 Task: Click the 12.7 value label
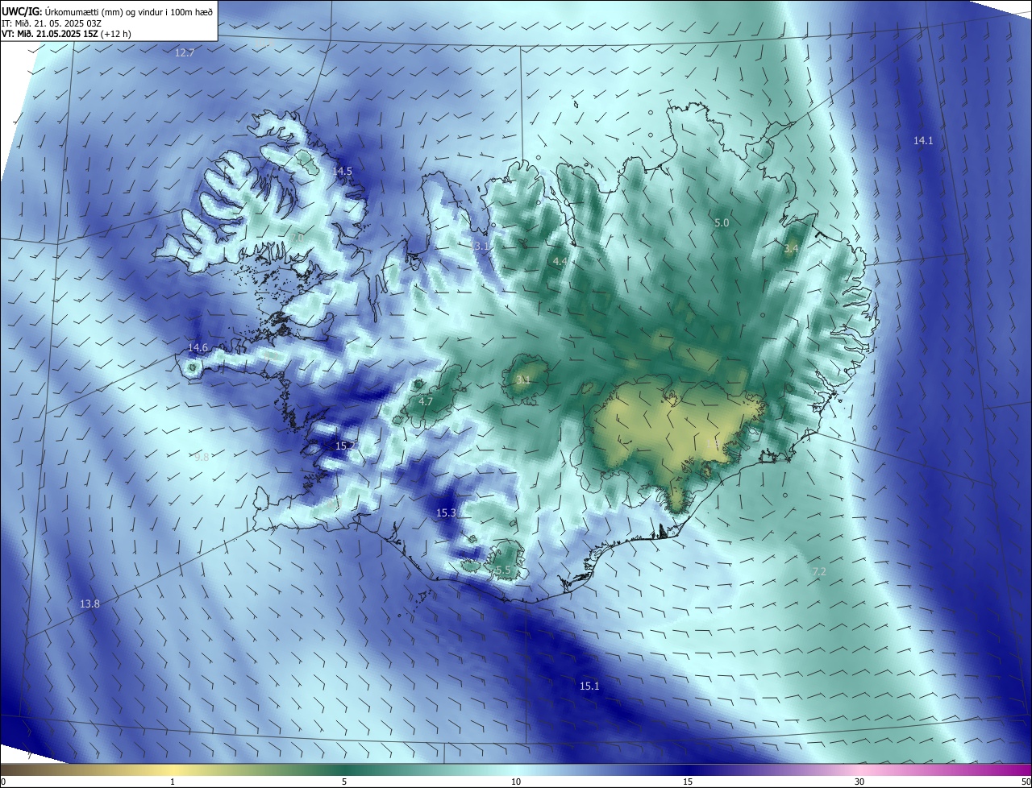pos(185,52)
